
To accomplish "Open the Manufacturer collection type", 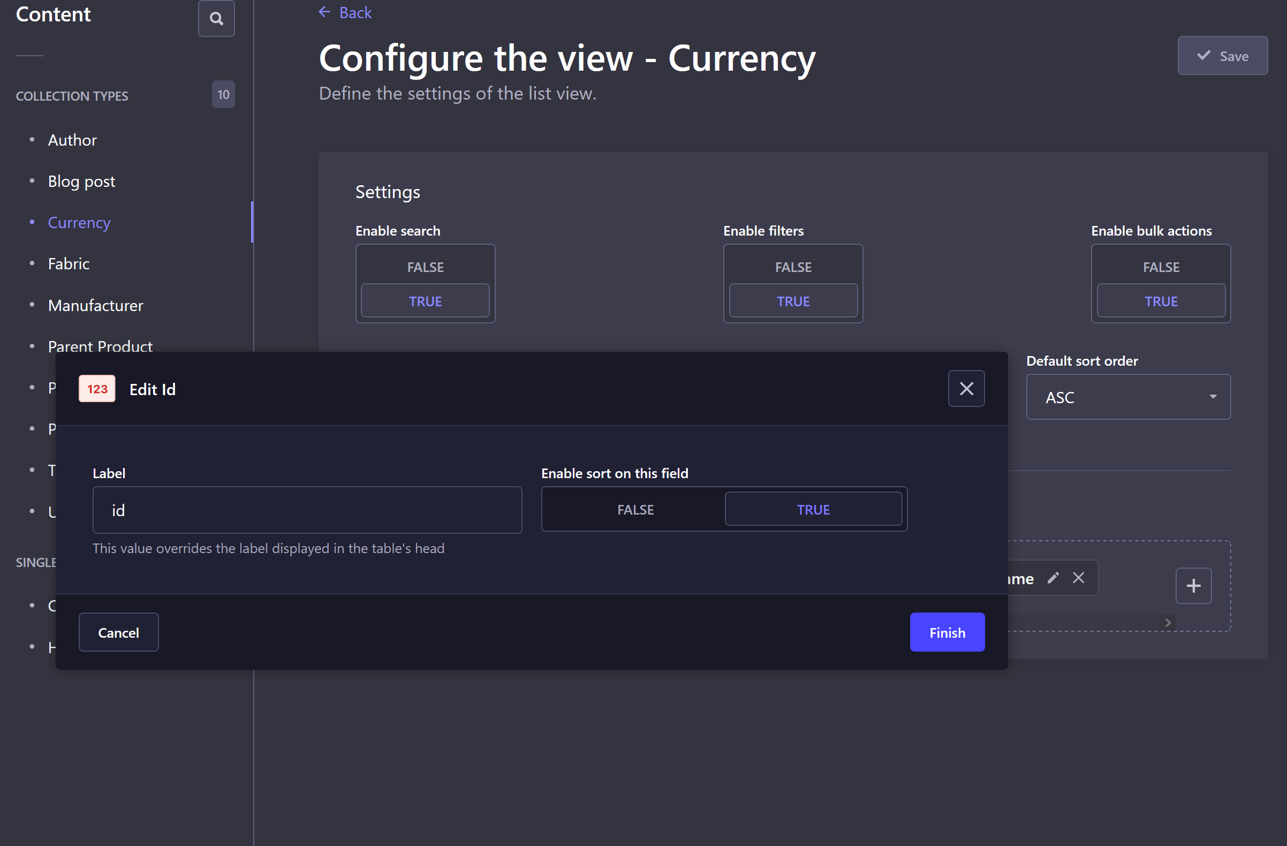I will [95, 305].
